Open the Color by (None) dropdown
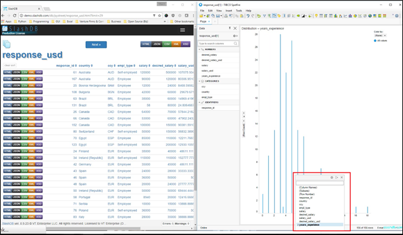Screen dimensions: 403x235 [x=380, y=35]
